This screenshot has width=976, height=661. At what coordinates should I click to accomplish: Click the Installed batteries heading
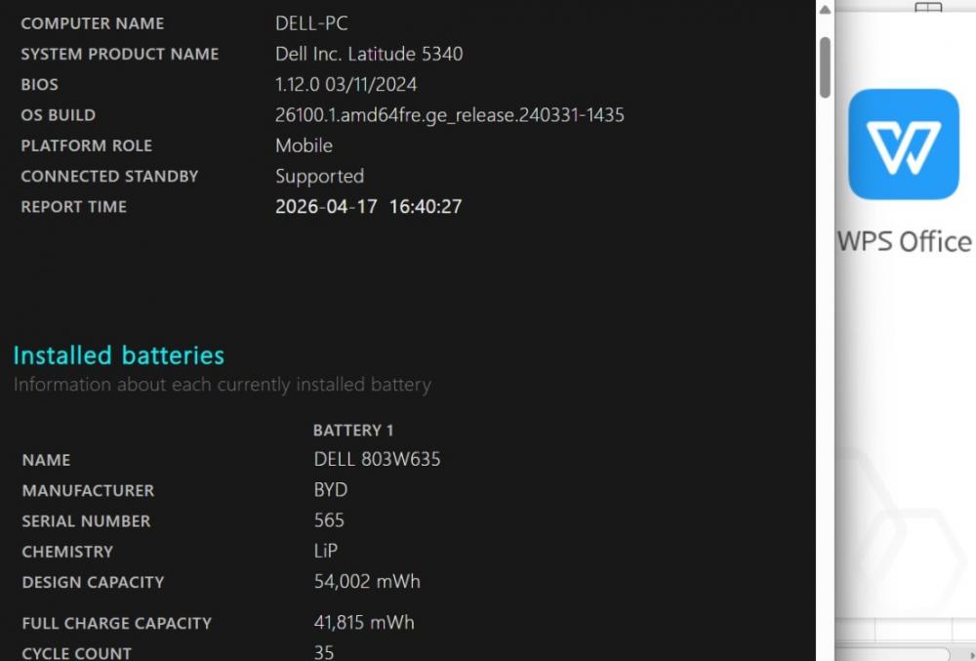[x=119, y=355]
